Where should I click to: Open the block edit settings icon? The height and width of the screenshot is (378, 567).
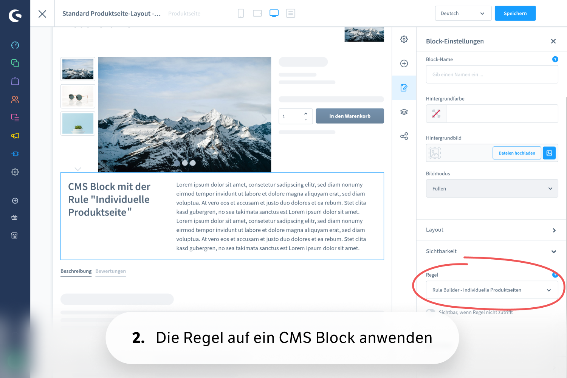(x=404, y=88)
